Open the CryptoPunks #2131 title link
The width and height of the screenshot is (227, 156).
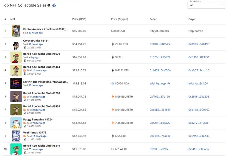36,40
